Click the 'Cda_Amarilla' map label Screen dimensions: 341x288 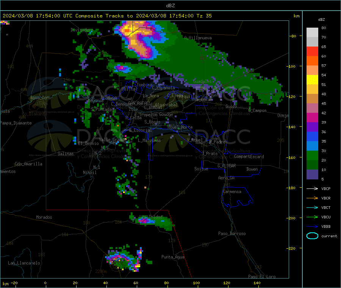28,164
